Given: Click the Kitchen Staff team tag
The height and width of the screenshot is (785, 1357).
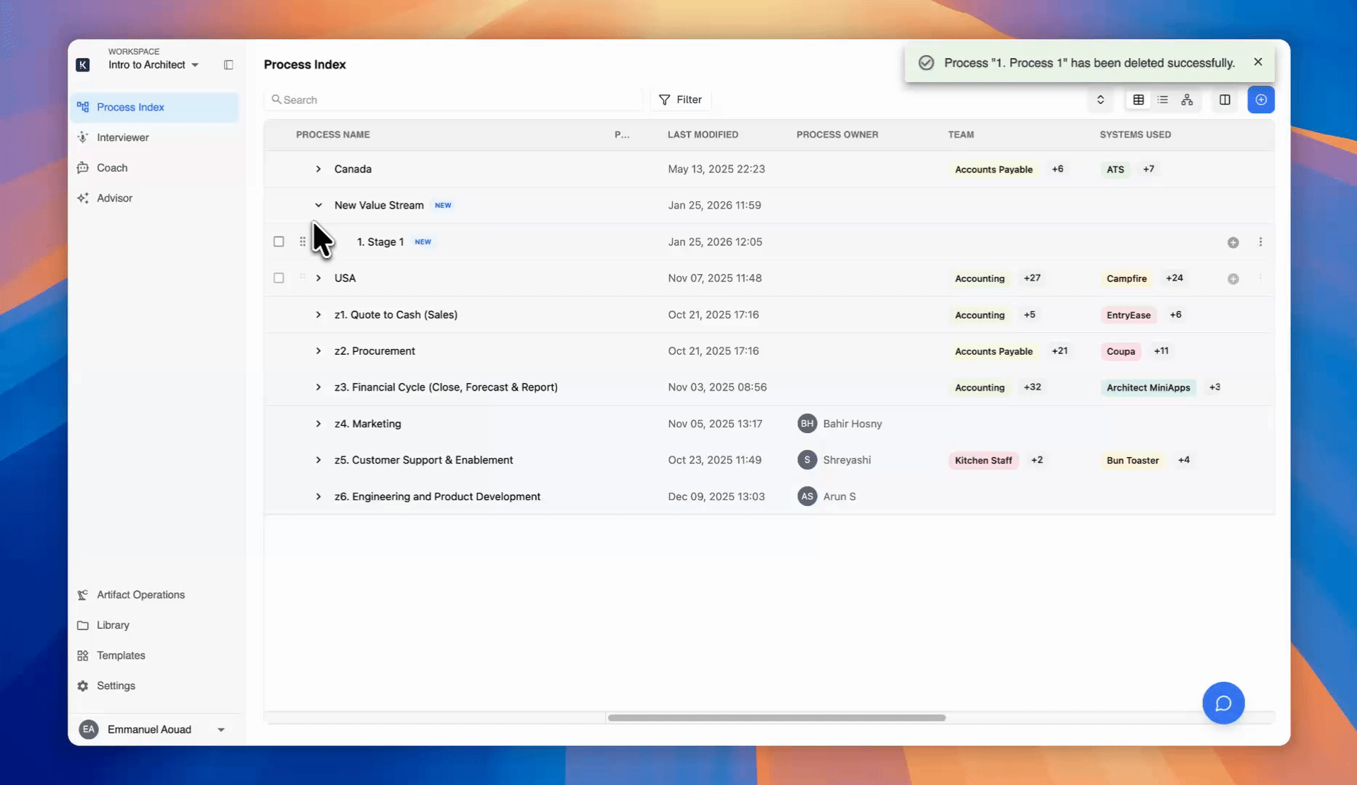Looking at the screenshot, I should pos(983,461).
